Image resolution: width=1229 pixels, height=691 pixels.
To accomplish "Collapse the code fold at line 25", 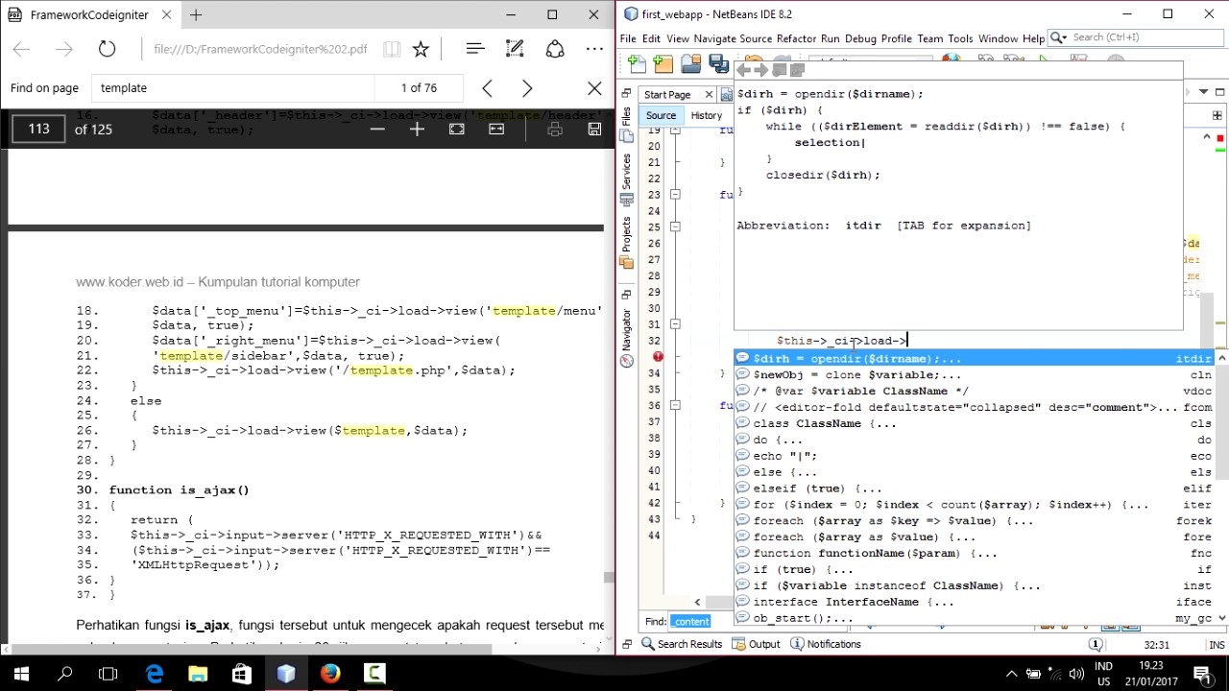I will click(x=675, y=227).
